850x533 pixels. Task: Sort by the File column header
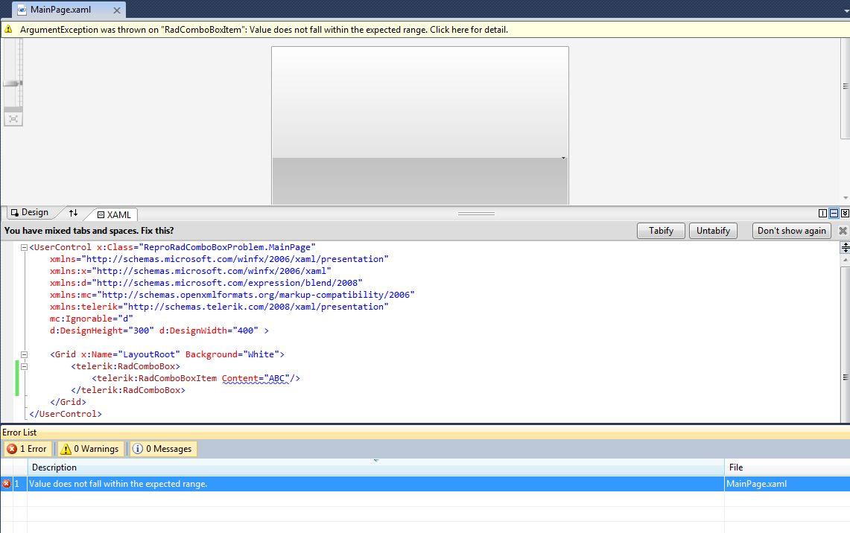(787, 467)
